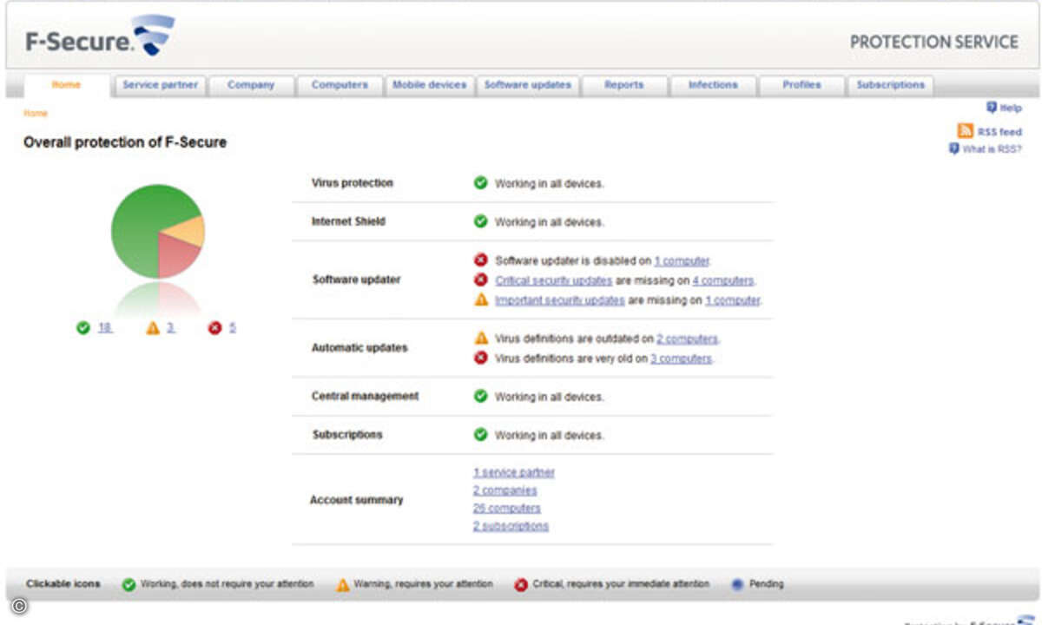Click Internet Shield green status icon
The height and width of the screenshot is (625, 1042).
[480, 221]
